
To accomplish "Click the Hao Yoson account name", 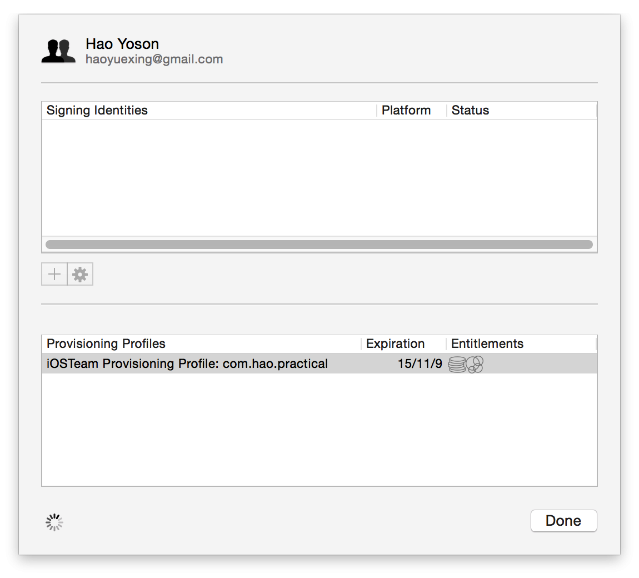I will tap(122, 43).
